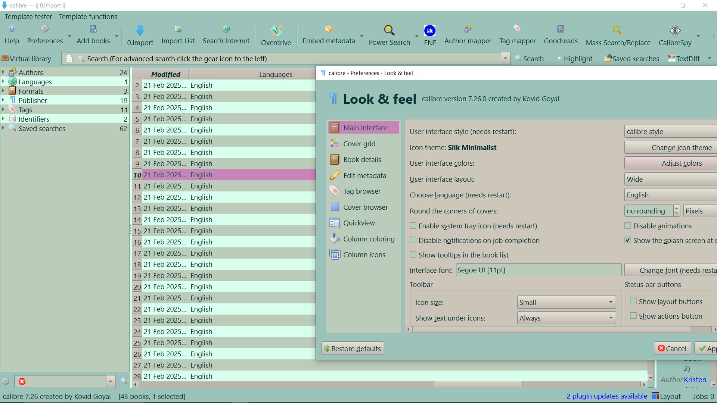Click the 0.Import library icon
Screen dimensions: 717x403
tap(140, 36)
